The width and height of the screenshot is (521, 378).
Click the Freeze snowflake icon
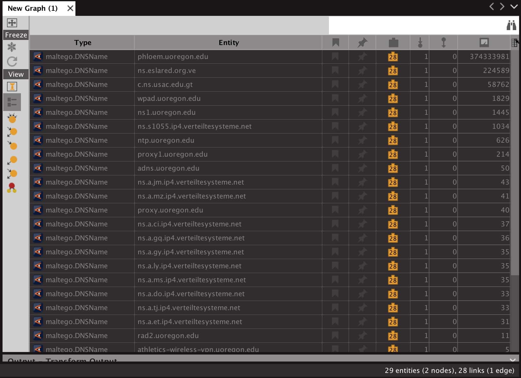click(12, 47)
